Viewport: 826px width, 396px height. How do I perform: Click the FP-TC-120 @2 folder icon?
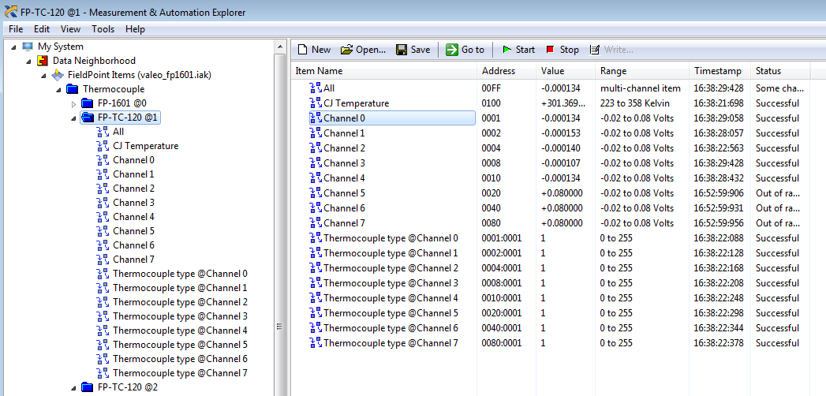click(88, 387)
